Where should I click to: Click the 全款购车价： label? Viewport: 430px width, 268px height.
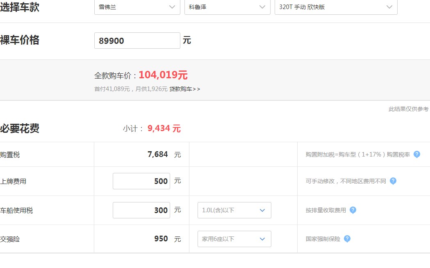point(116,76)
